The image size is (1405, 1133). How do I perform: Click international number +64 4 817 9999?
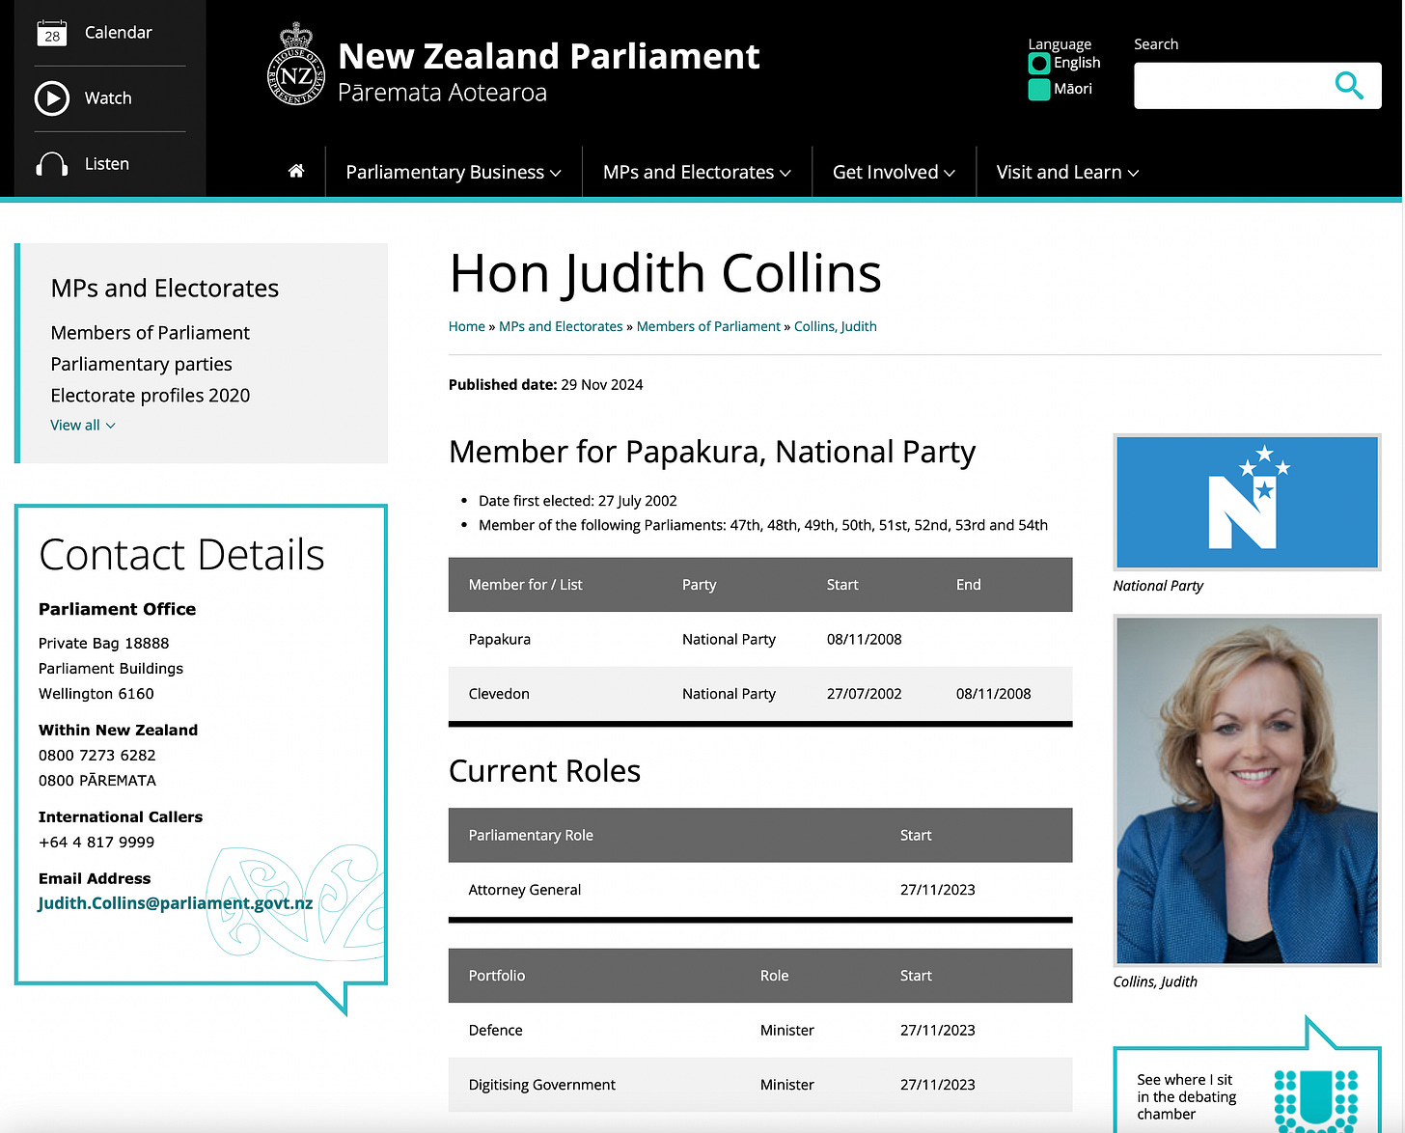(x=96, y=843)
